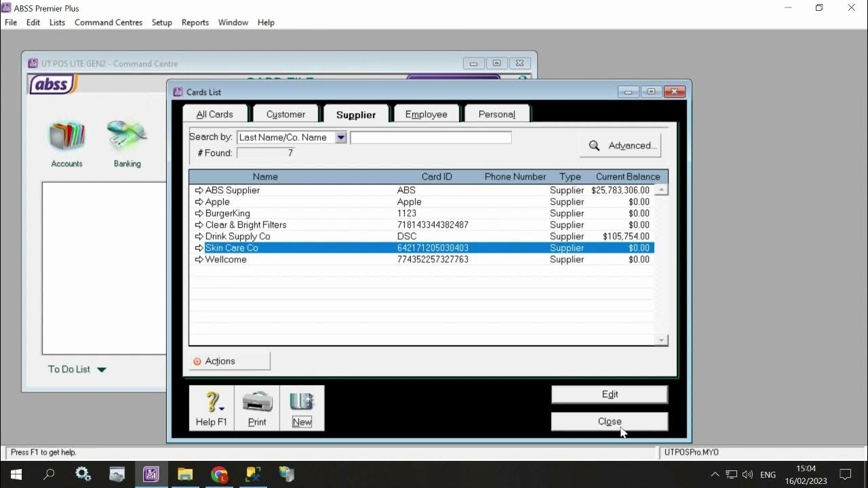Open Windows Start menu

[x=16, y=474]
